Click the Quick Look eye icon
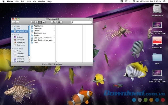The height and width of the screenshot is (105, 168). tap(53, 22)
